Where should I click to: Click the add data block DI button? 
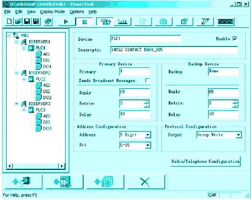pyautogui.click(x=105, y=182)
